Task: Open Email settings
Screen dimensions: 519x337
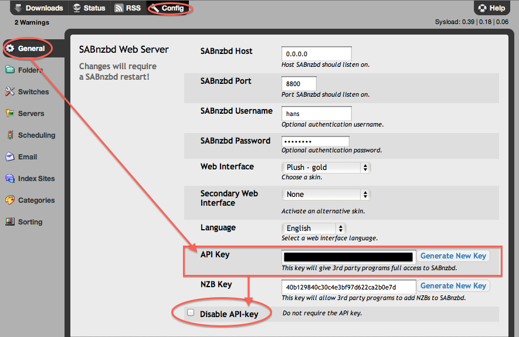Action: [28, 156]
